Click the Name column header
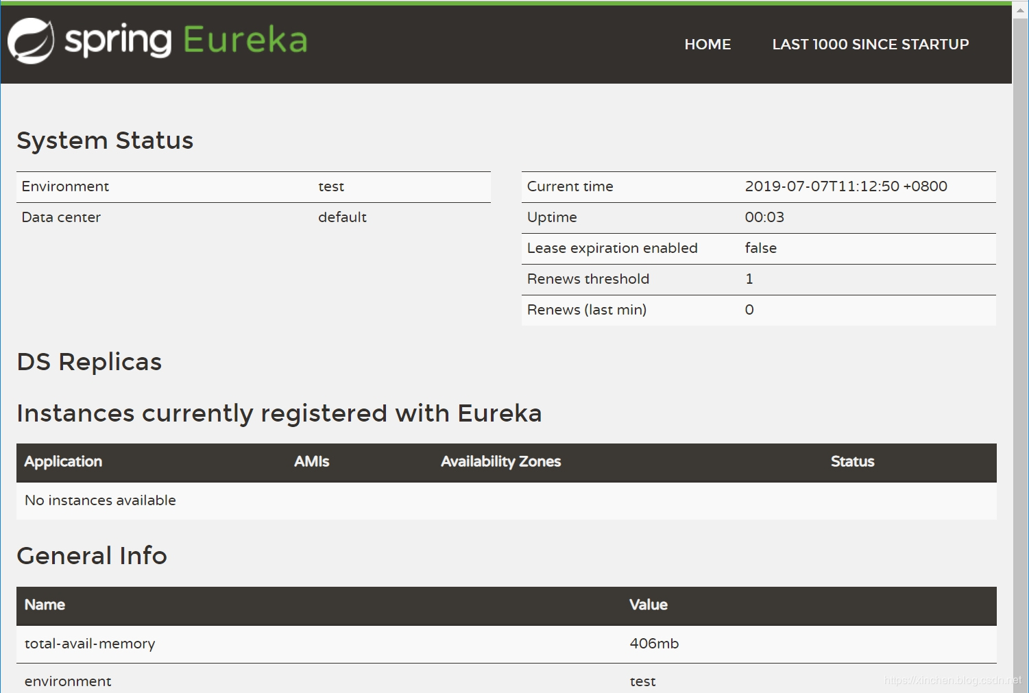Screen dimensions: 1029x693 pos(45,605)
